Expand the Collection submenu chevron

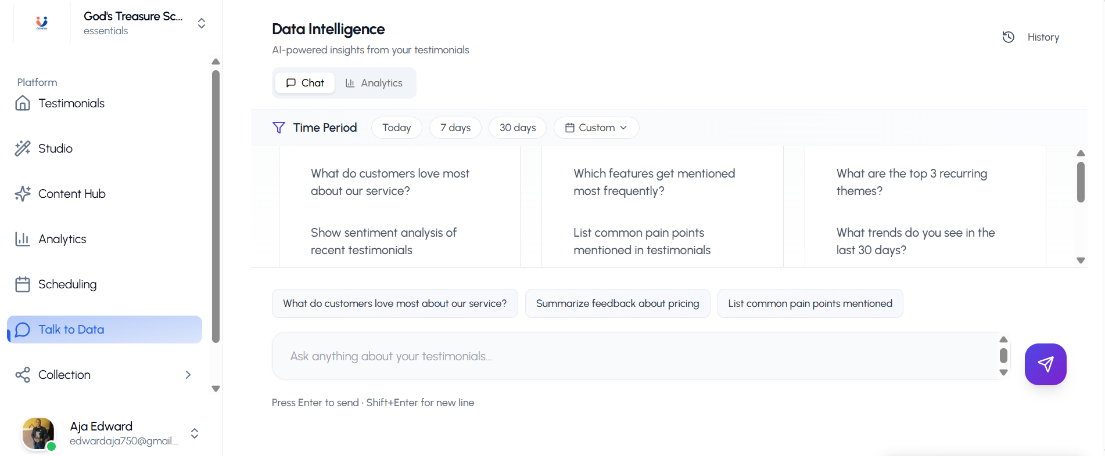tap(188, 375)
